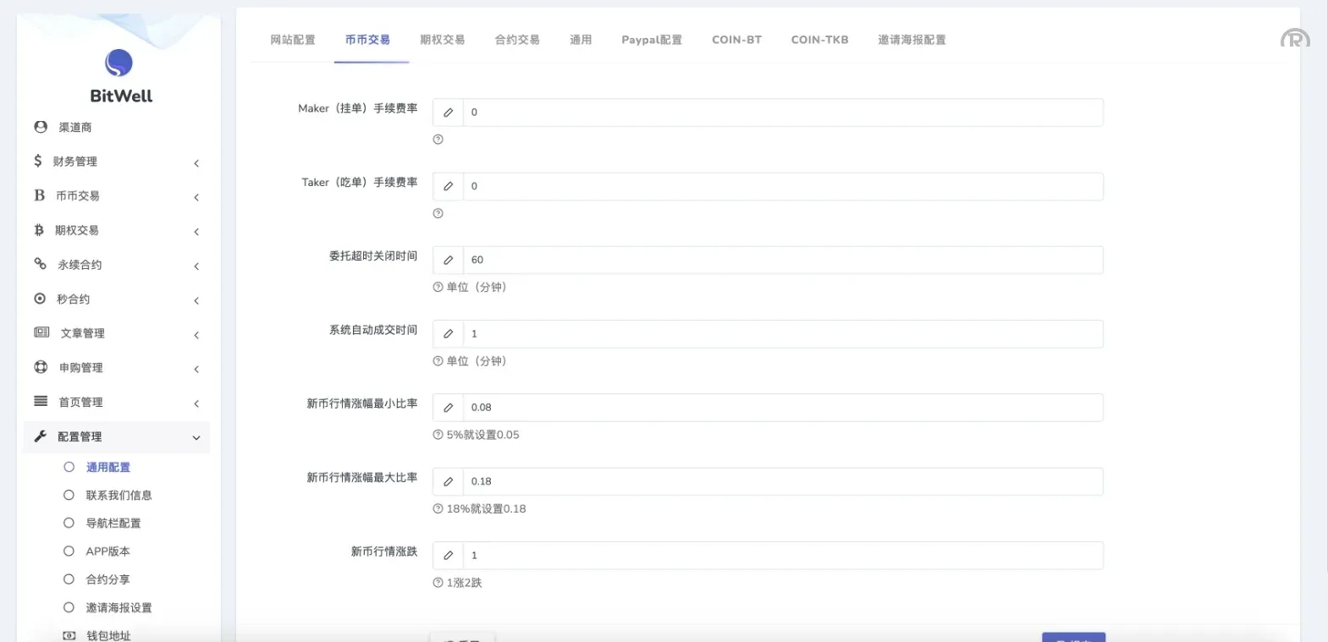Click pencil icon beside 委托超时关闭时间 field
Viewport: 1328px width, 642px height.
pyautogui.click(x=449, y=260)
